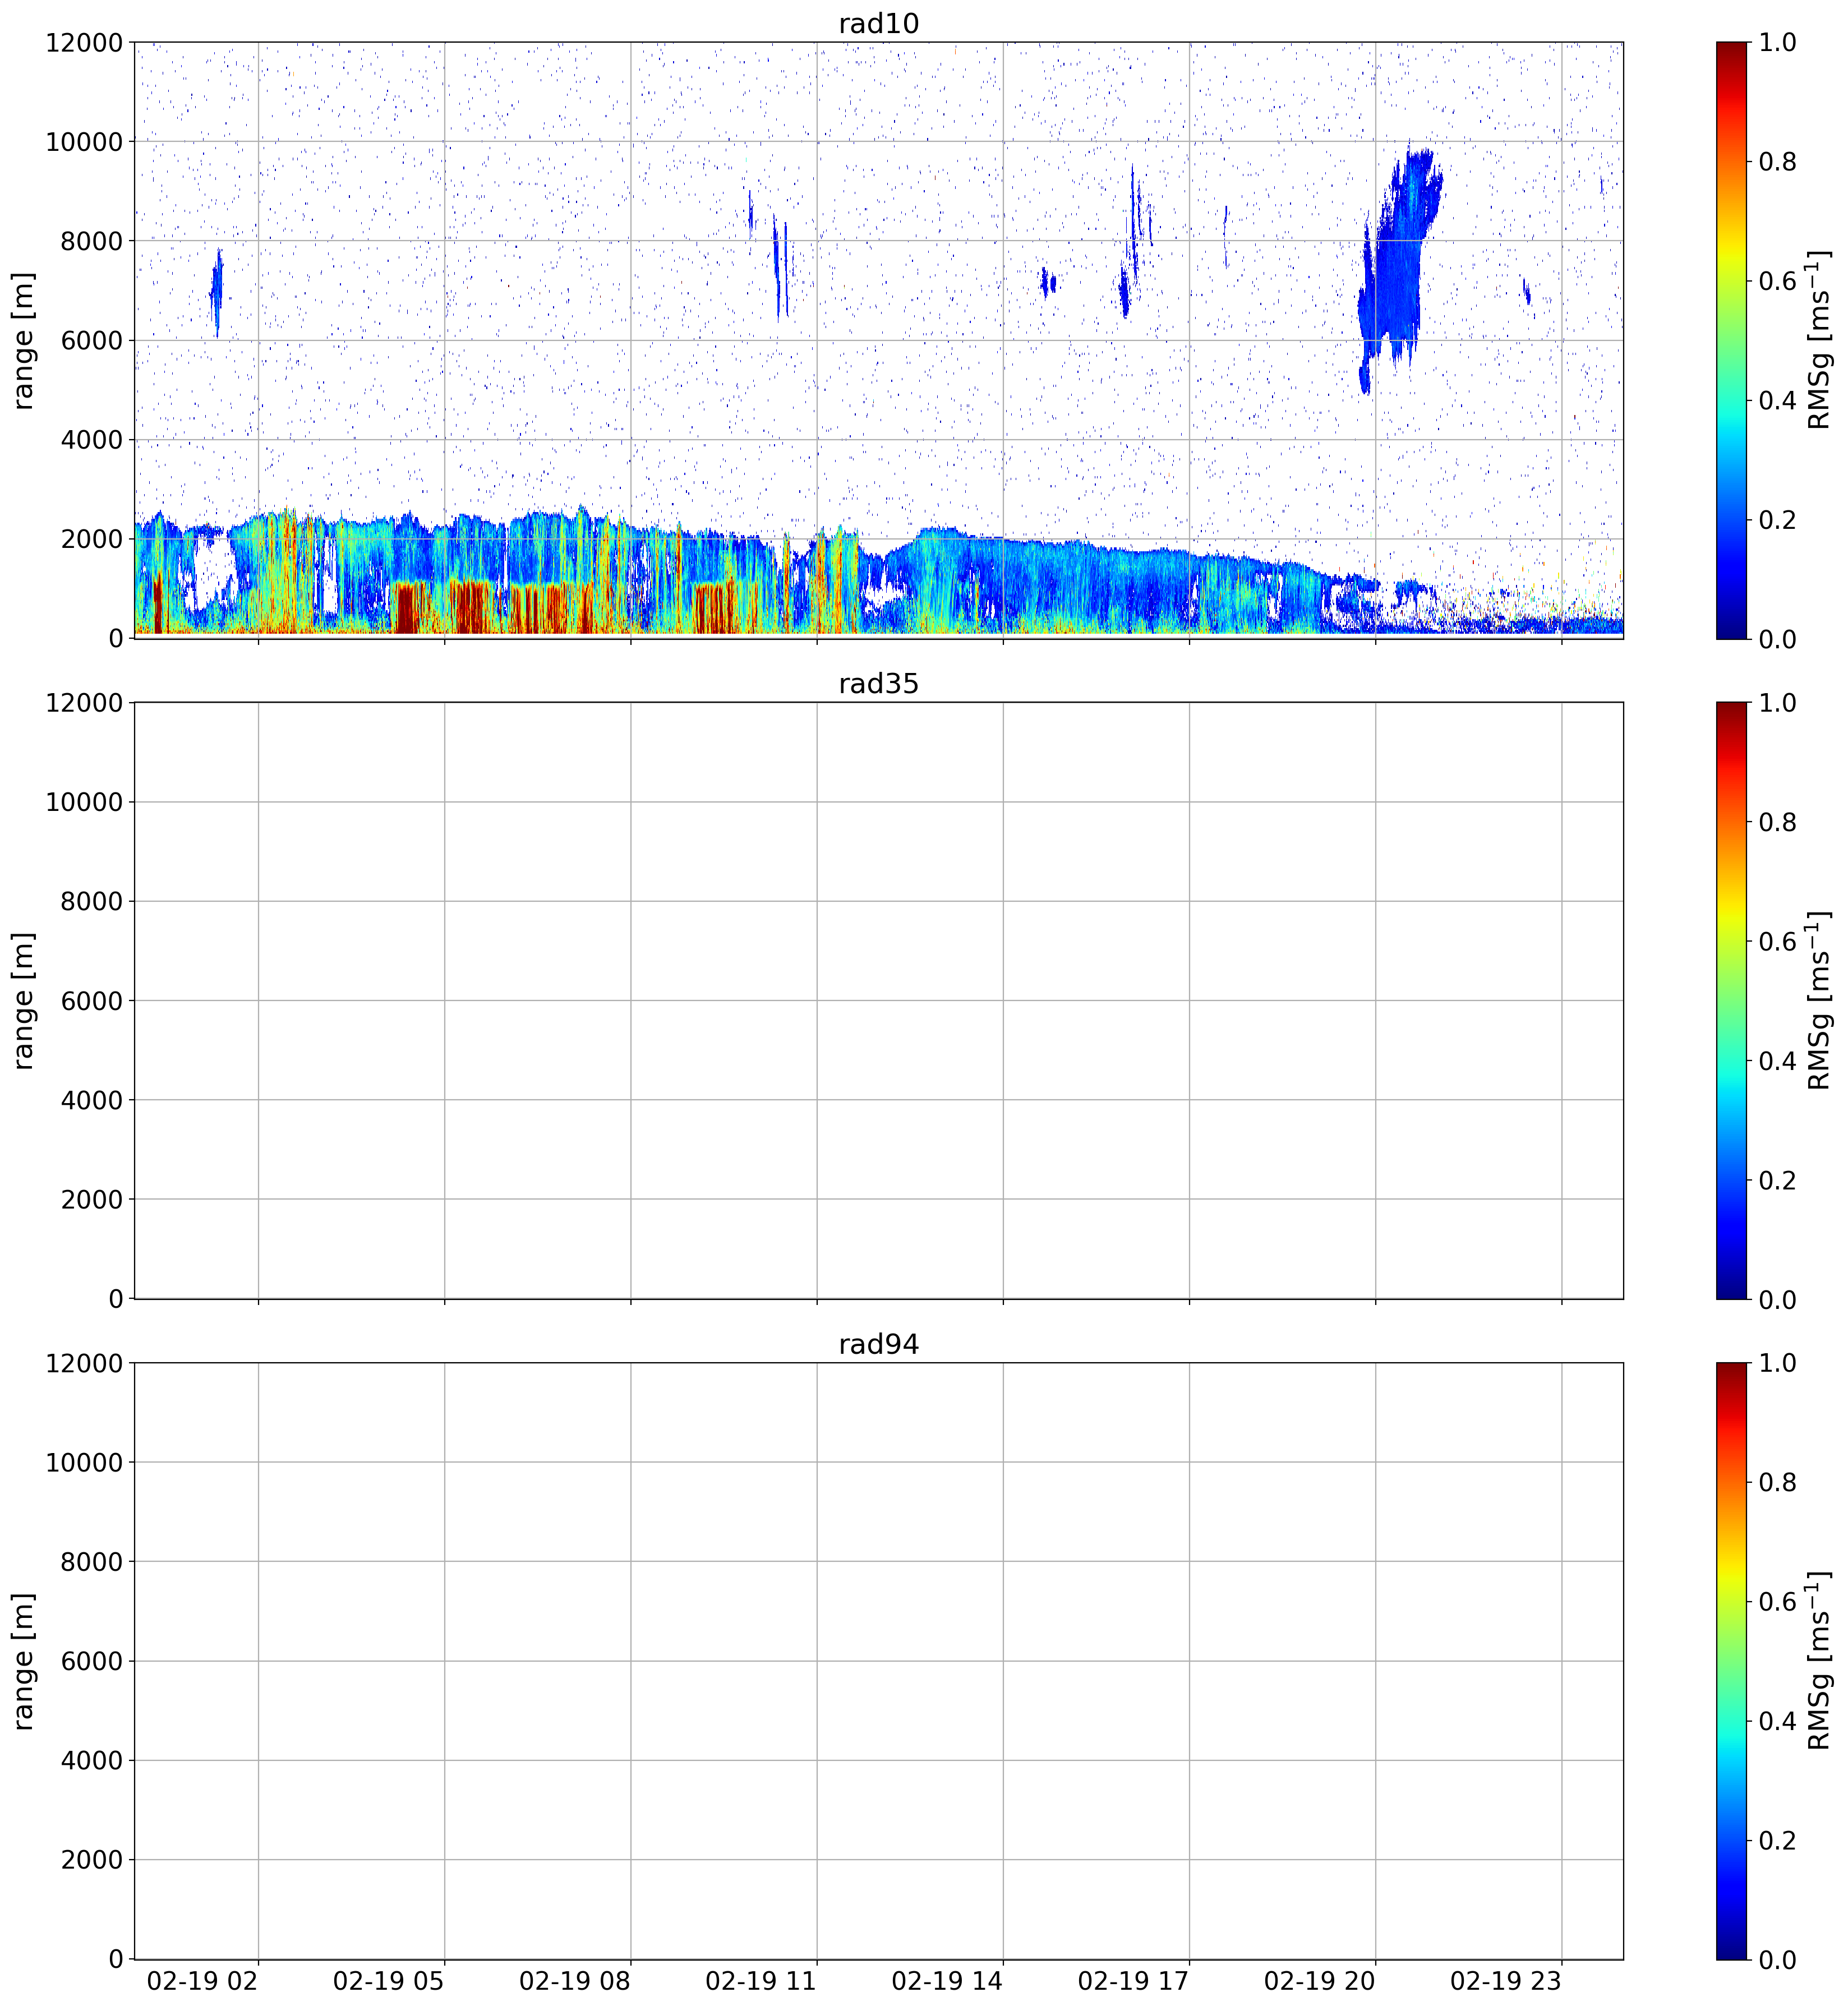Click the 1.0 tick on rad10 colorbar
Screen dimensions: 1848x2006
[1777, 43]
